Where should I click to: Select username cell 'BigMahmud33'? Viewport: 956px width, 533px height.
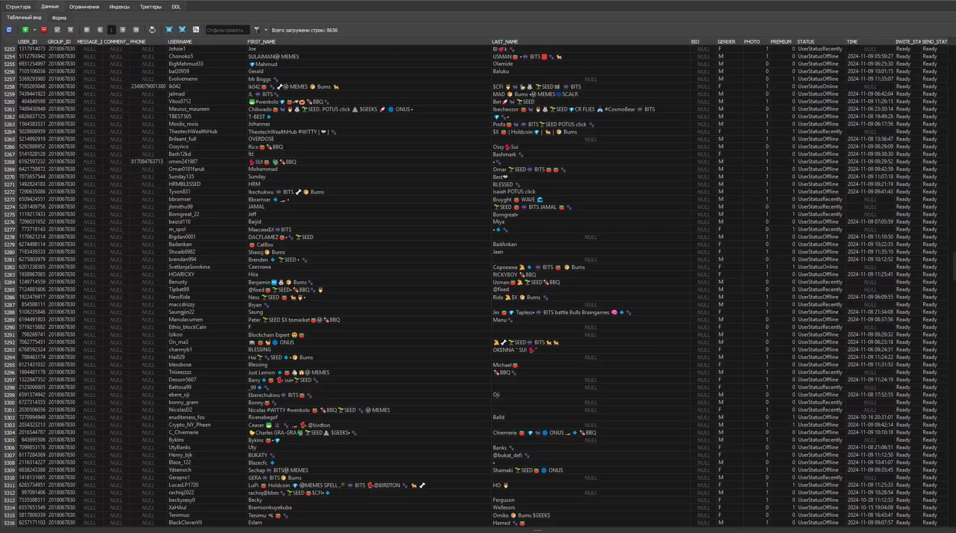click(x=207, y=64)
